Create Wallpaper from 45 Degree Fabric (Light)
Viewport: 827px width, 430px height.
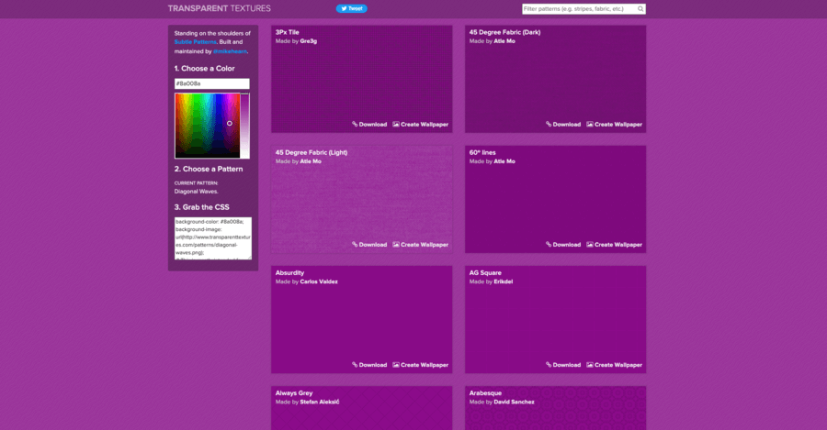pyautogui.click(x=420, y=245)
